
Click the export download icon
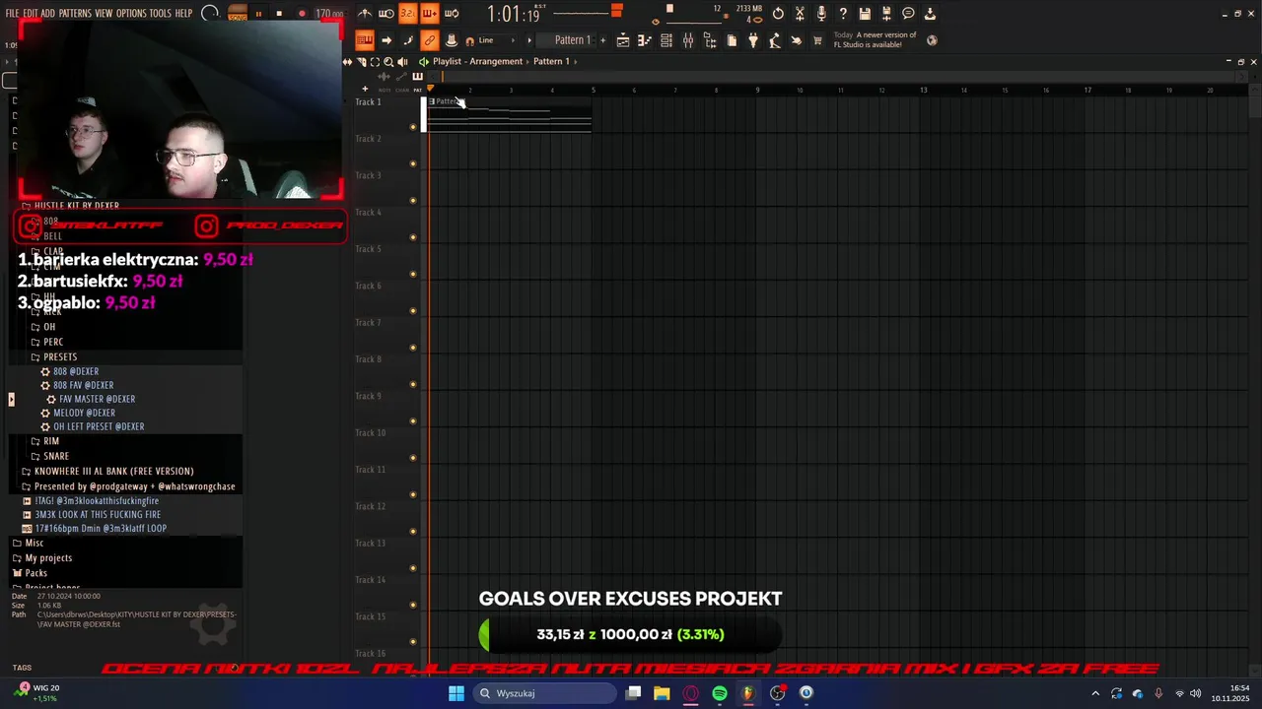[x=930, y=14]
